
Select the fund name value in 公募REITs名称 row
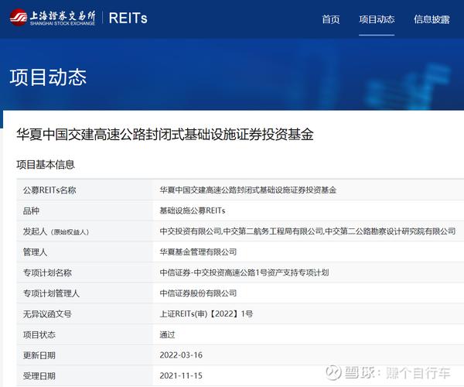click(x=247, y=190)
